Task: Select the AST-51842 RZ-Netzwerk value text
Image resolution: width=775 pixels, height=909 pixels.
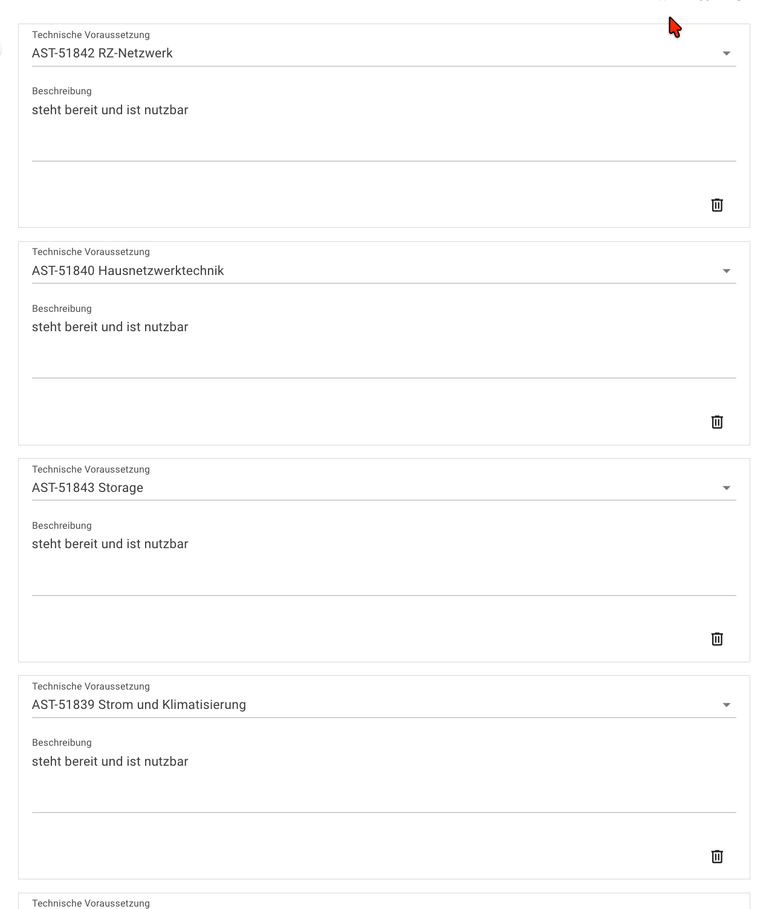Action: [x=102, y=53]
